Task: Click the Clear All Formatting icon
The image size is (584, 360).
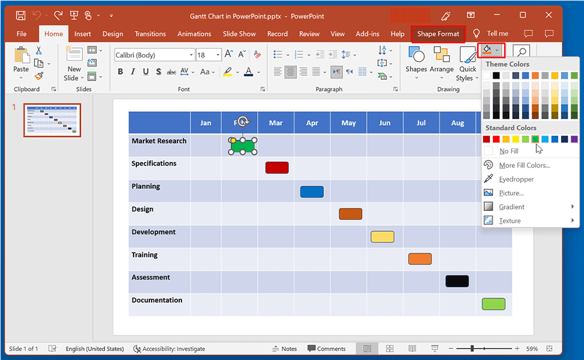Action: 257,55
